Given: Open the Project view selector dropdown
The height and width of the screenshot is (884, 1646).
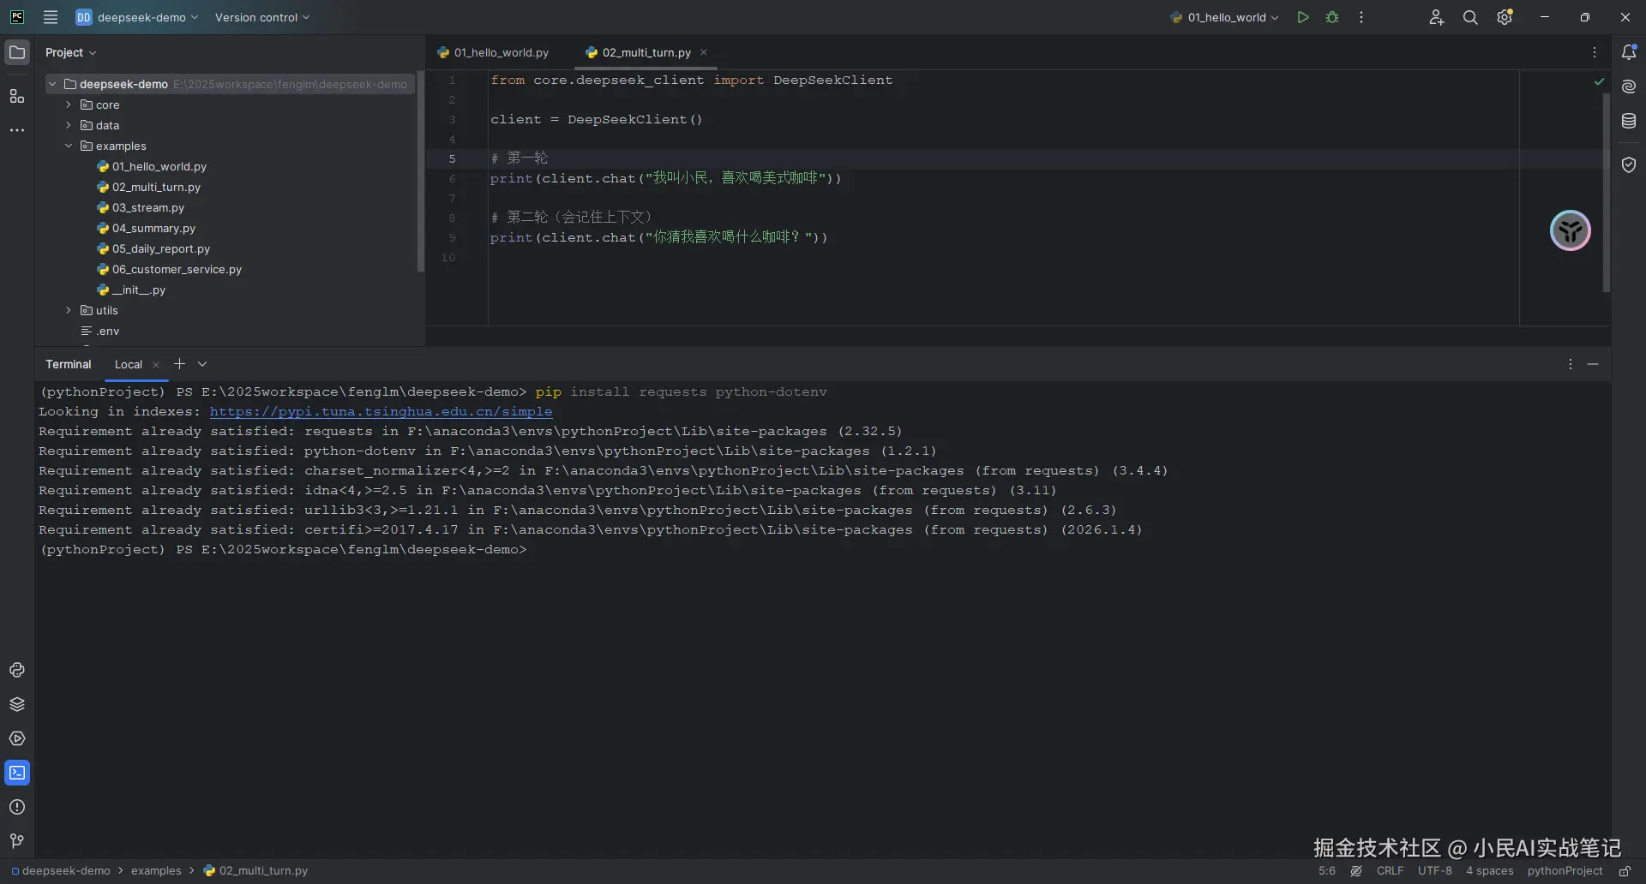Looking at the screenshot, I should 71,52.
